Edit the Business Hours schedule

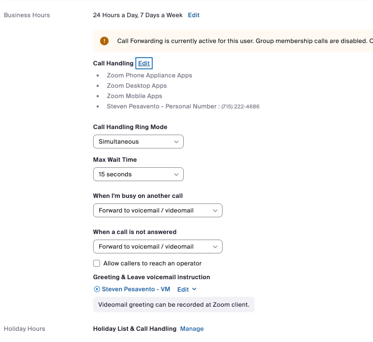click(194, 15)
